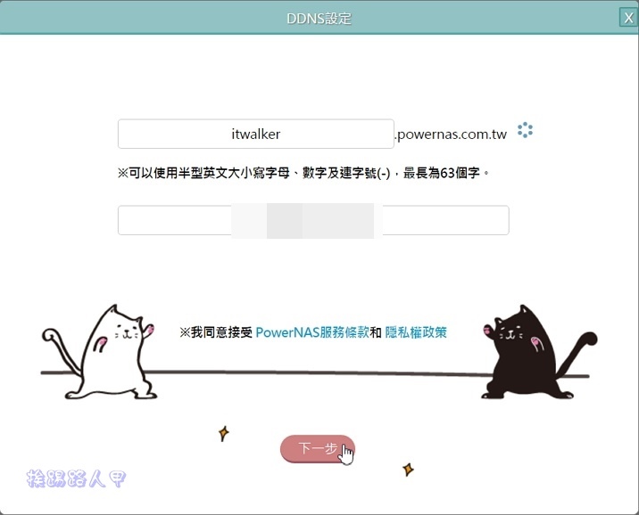Close the DDNS設定 dialog with X
639x515 pixels.
[x=628, y=18]
